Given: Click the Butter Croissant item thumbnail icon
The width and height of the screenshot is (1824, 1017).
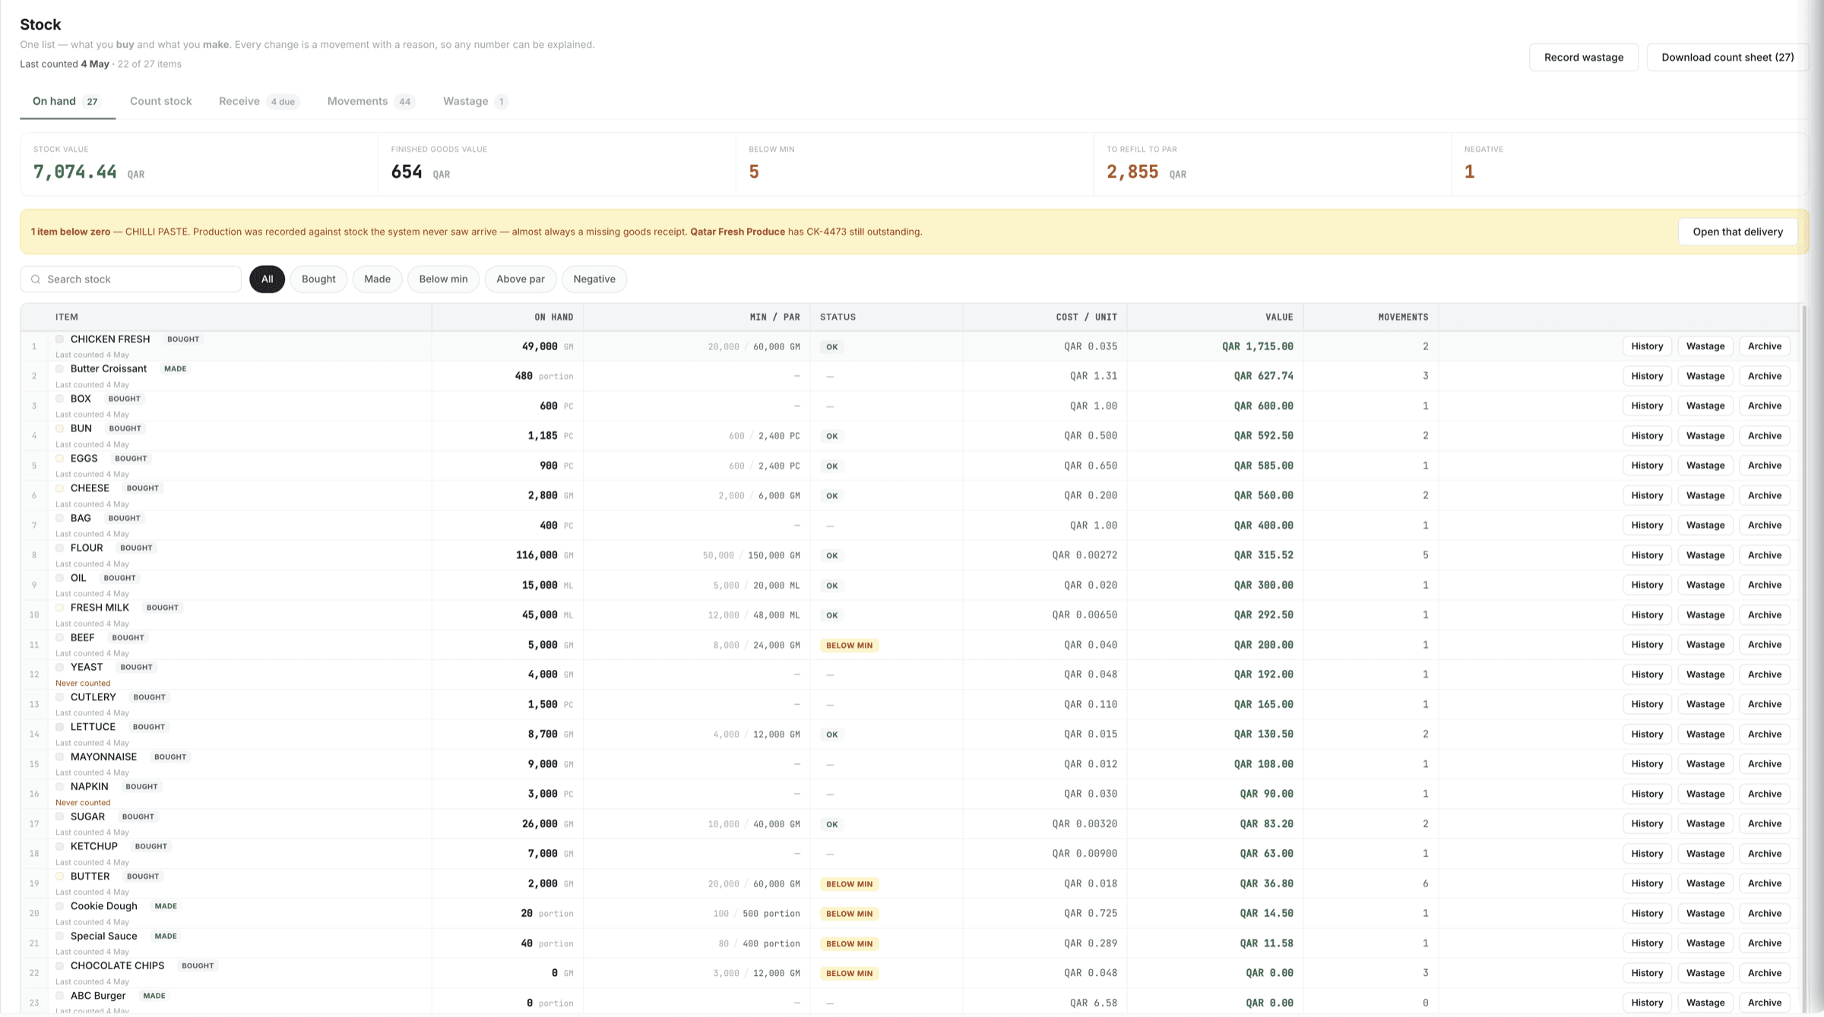Looking at the screenshot, I should [x=60, y=368].
